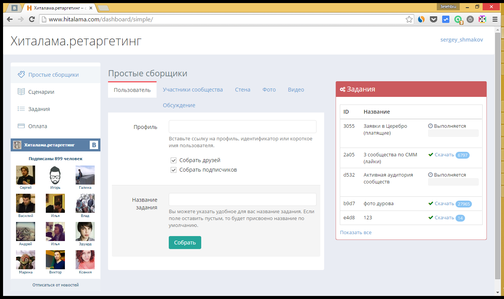504x299 pixels.
Task: Download фото дурова task via Скачать
Action: 444,204
